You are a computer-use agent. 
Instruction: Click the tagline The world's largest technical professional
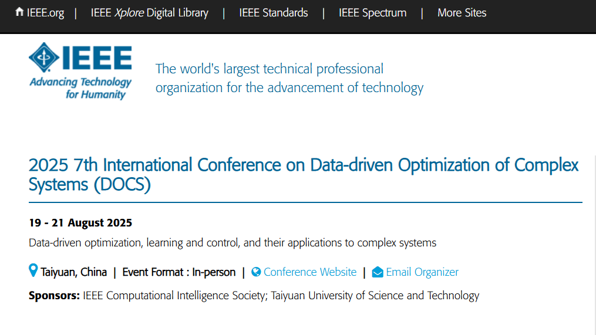click(x=269, y=69)
